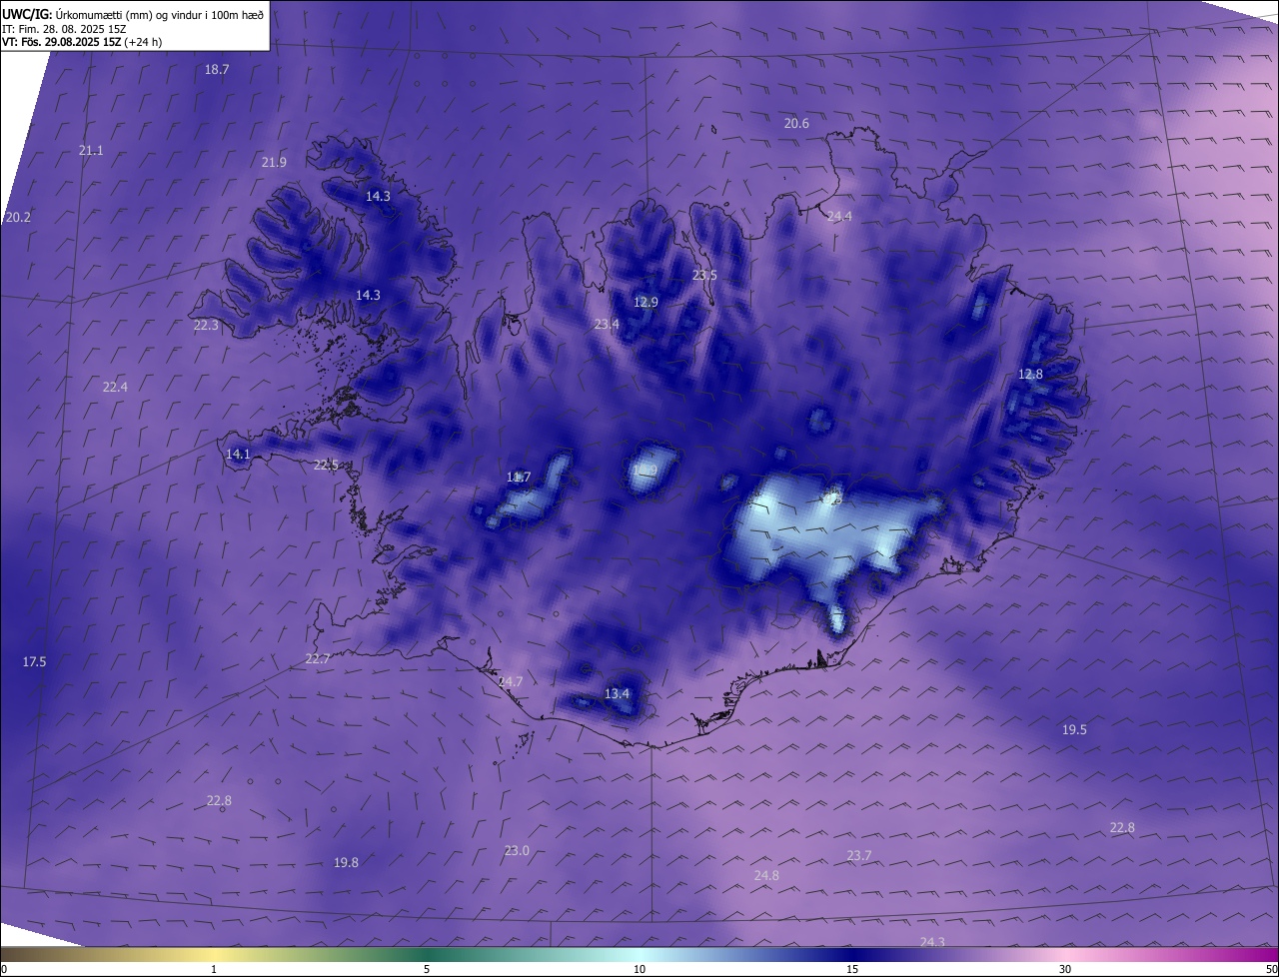Viewport: 1279px width, 977px height.
Task: Click the 23.0 value label
Action: (517, 850)
